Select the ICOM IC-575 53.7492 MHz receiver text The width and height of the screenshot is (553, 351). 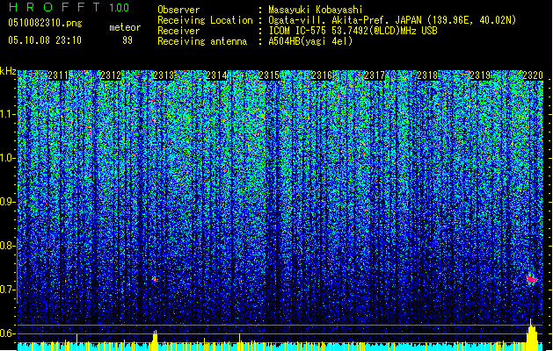353,31
